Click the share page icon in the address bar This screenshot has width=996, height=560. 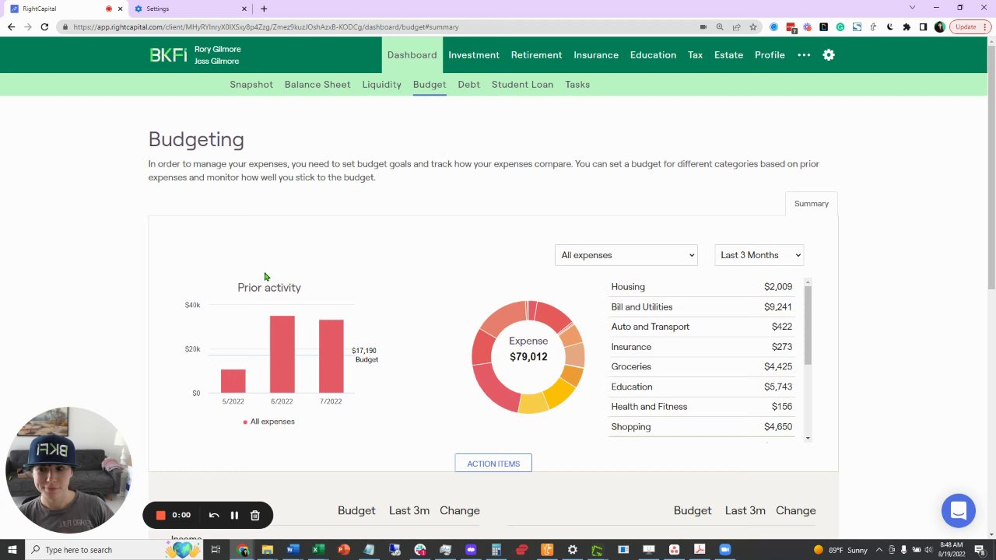click(x=736, y=26)
